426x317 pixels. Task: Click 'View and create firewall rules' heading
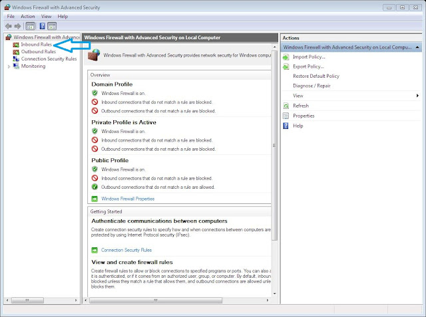click(x=132, y=263)
